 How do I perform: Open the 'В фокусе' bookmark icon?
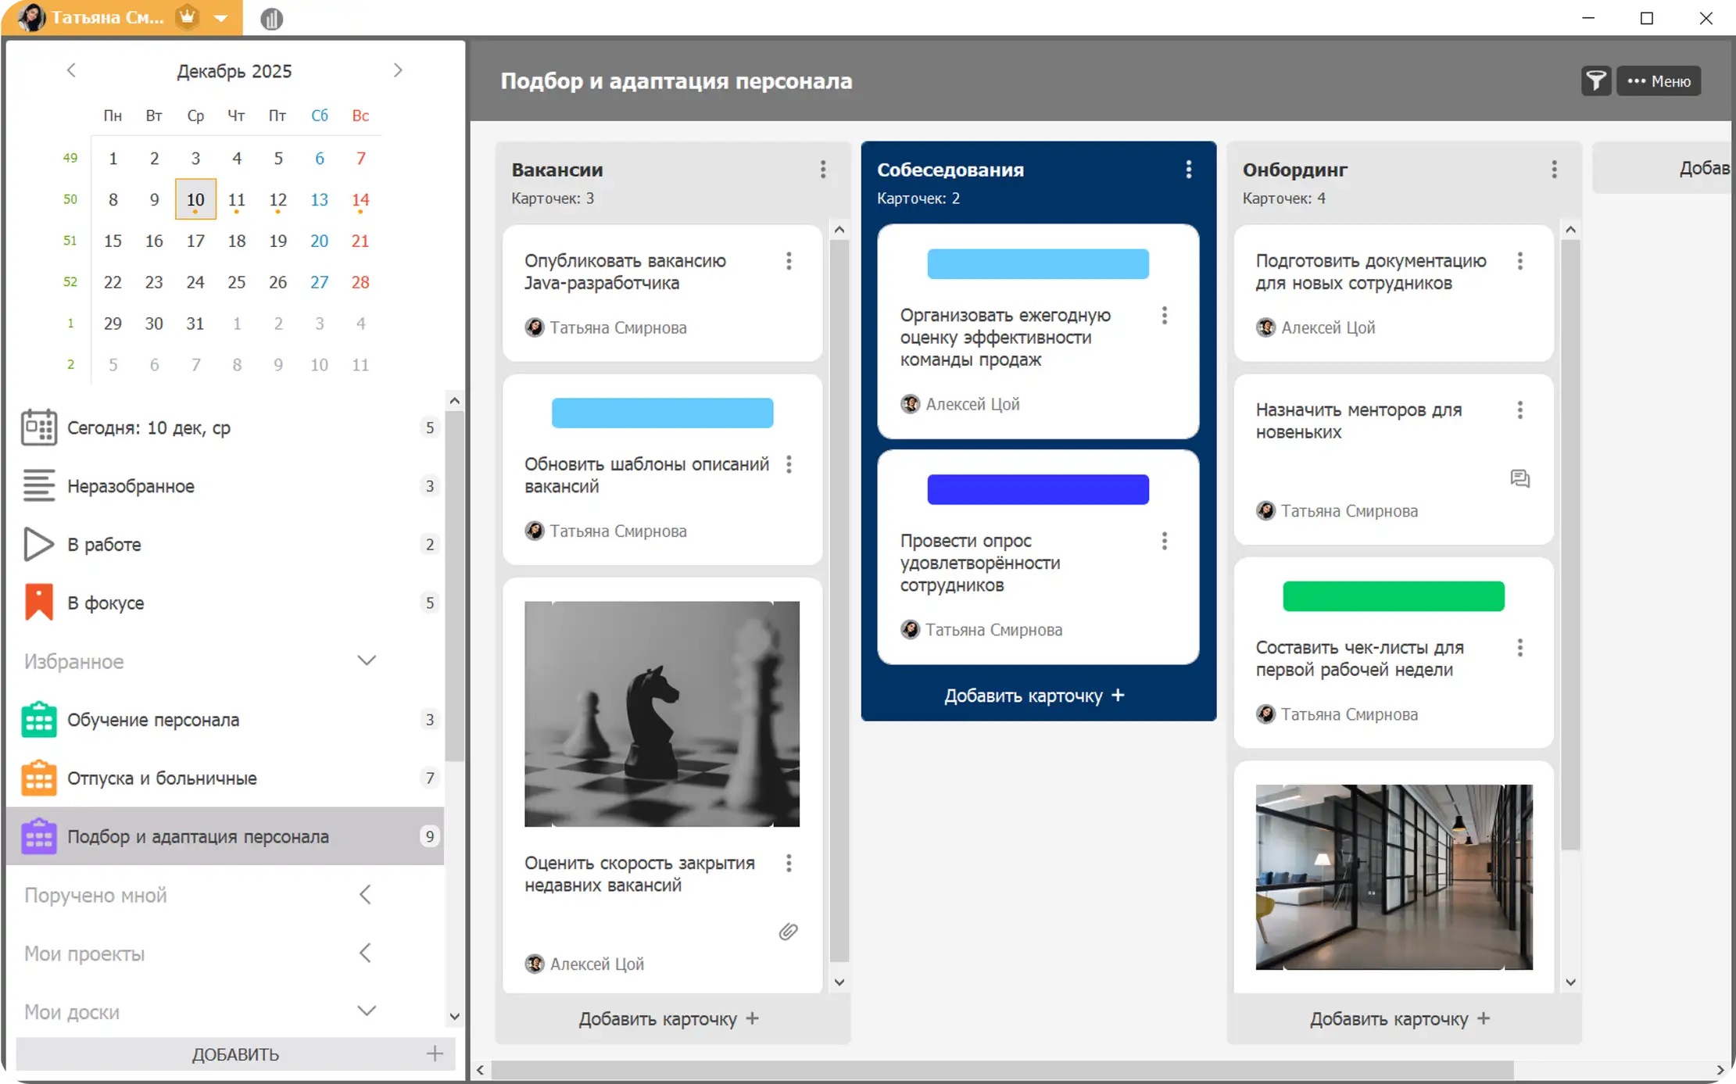(x=38, y=603)
